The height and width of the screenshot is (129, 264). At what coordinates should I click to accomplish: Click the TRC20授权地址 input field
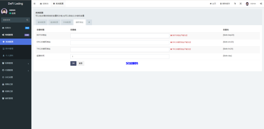[120, 50]
